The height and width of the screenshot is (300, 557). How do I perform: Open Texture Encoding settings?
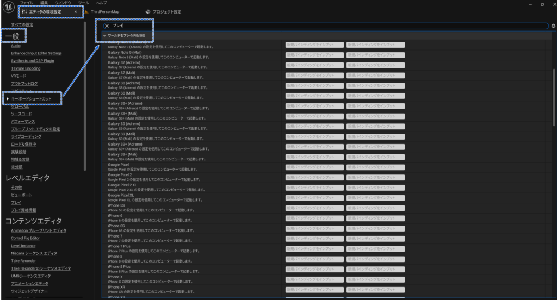[26, 68]
